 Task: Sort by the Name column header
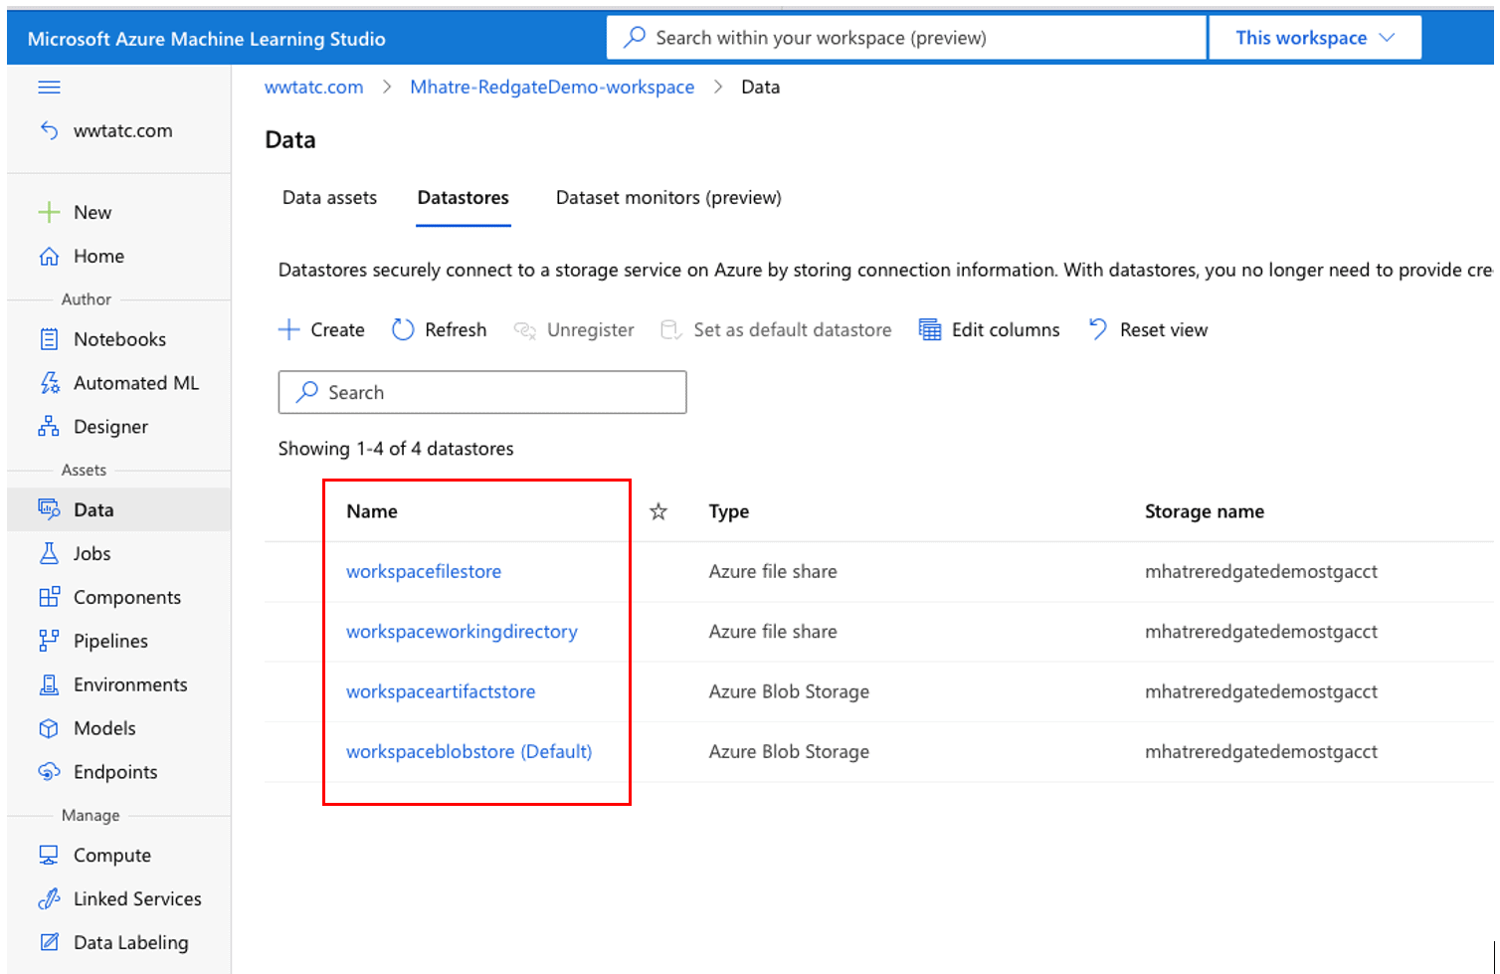372,511
